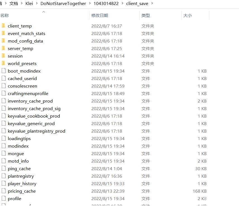Viewport: 239px width, 206px height.
Task: Select the file name text pricing_cache
Action: 22,191
